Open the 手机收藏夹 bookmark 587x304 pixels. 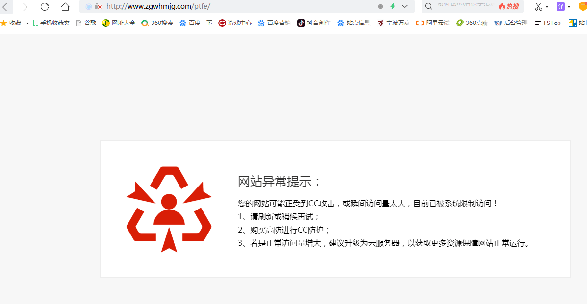(51, 23)
